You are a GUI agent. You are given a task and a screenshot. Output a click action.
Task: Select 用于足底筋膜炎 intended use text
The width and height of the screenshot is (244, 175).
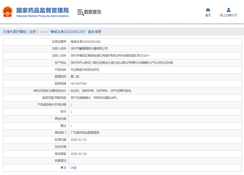94,98
